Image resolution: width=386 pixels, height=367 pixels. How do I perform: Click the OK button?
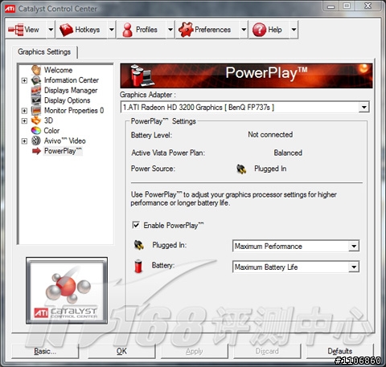pyautogui.click(x=121, y=351)
